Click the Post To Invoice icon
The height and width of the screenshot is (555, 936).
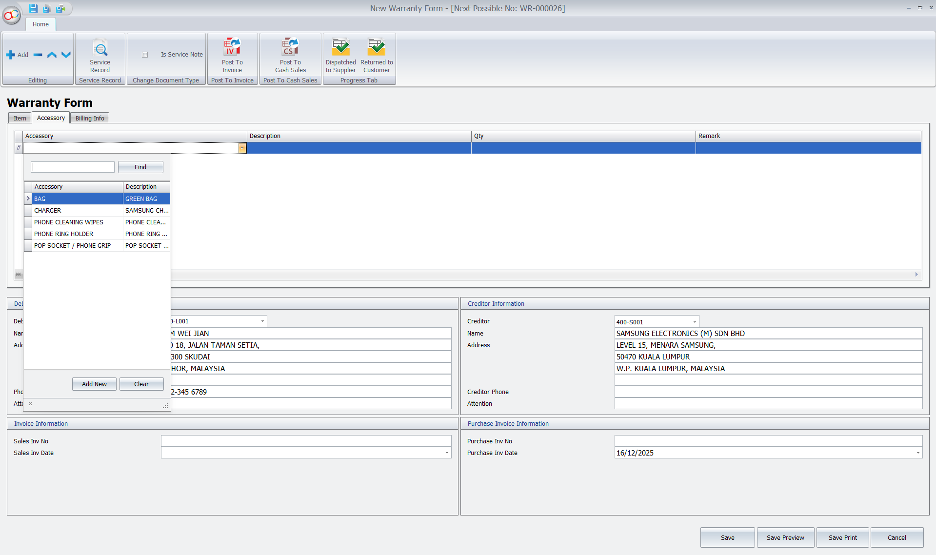232,47
